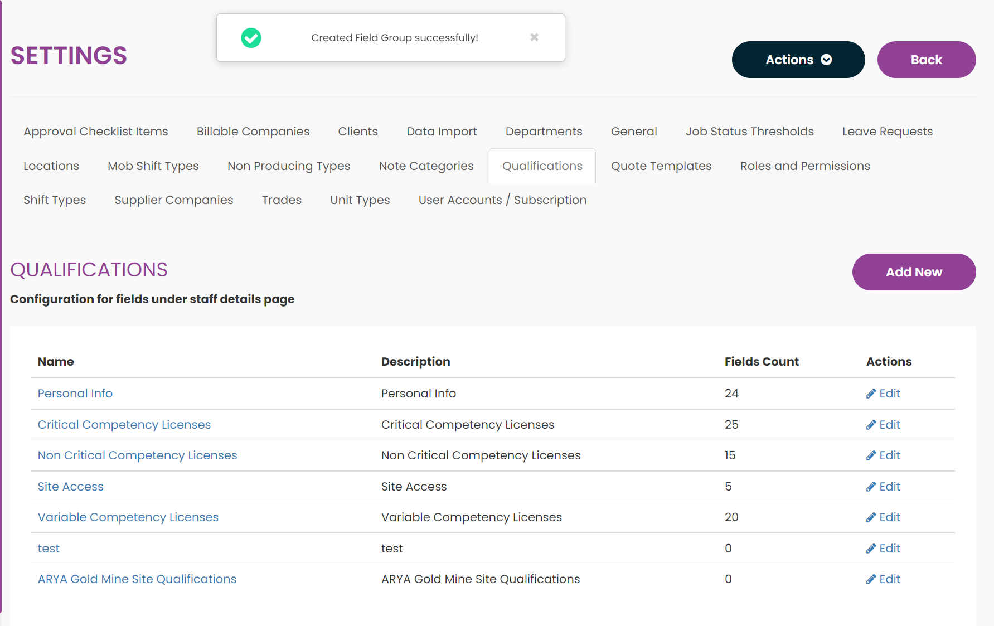
Task: Open the Actions dropdown menu
Action: pos(798,60)
